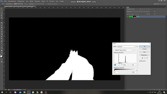Open layer opacity slider arrow
167x94 pixels.
[x=154, y=11]
